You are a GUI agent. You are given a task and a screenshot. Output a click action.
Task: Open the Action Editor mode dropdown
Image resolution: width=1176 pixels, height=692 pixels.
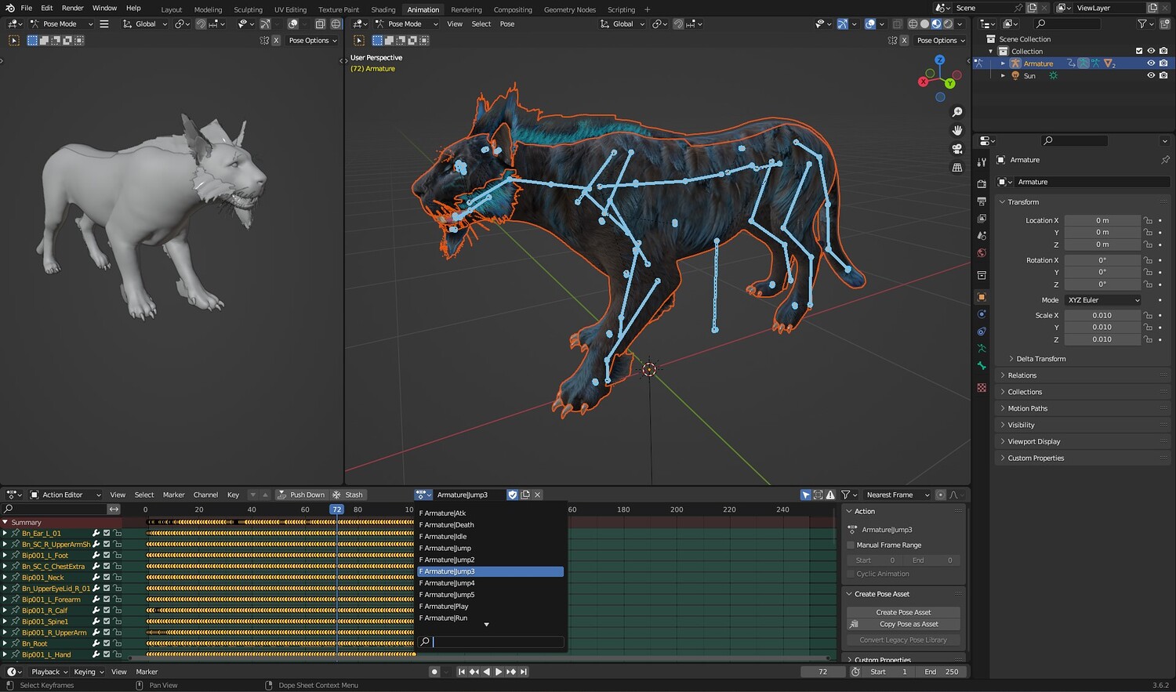click(x=66, y=495)
